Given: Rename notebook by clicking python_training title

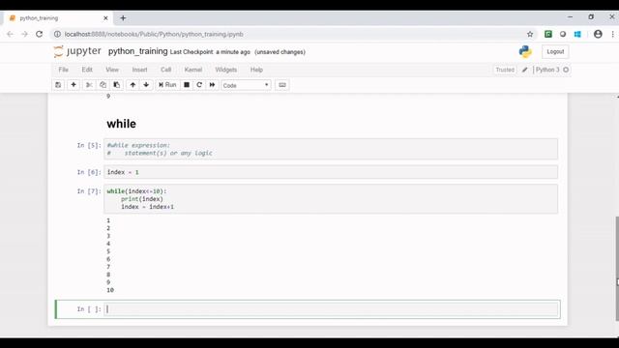Looking at the screenshot, I should pyautogui.click(x=137, y=51).
